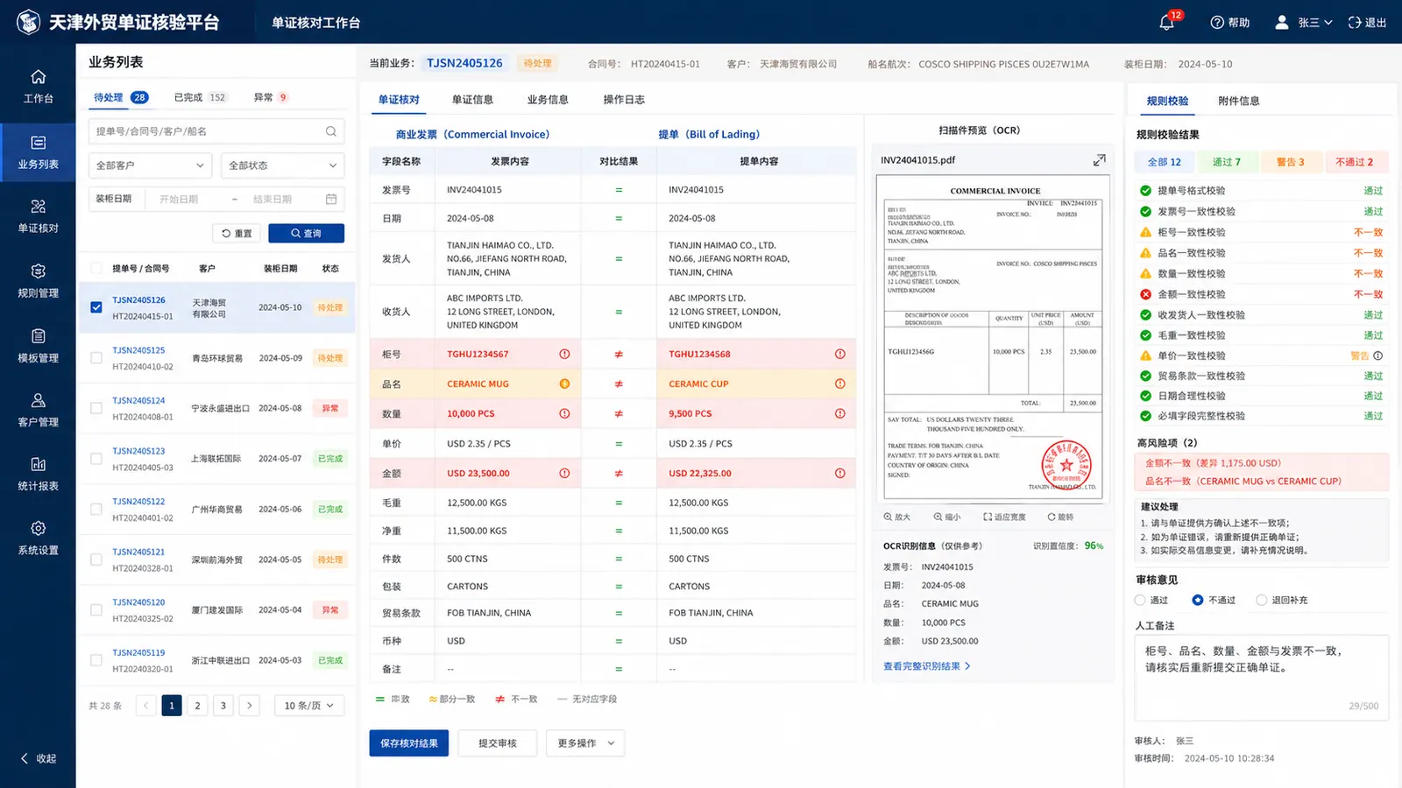
Task: Expand the INV24041015.pdf preview to fullscreen
Action: pyautogui.click(x=1099, y=160)
